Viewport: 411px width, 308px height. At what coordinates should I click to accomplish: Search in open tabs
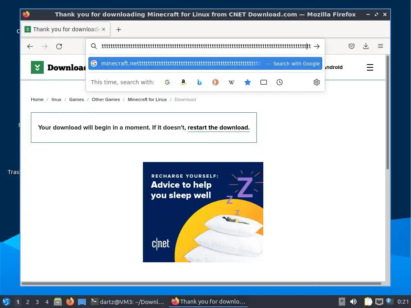(264, 82)
